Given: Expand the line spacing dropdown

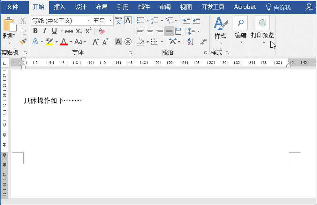Looking at the screenshot, I should tap(198, 31).
